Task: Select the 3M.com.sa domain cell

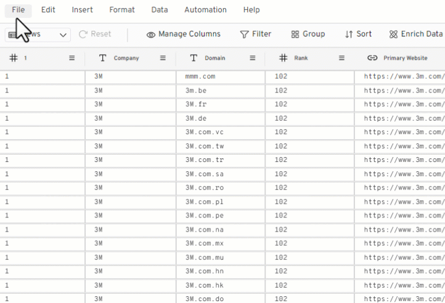Action: click(221, 174)
